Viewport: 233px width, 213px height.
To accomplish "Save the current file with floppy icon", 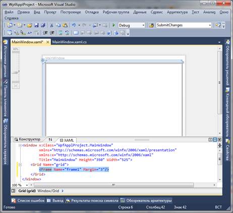I will click(36, 25).
